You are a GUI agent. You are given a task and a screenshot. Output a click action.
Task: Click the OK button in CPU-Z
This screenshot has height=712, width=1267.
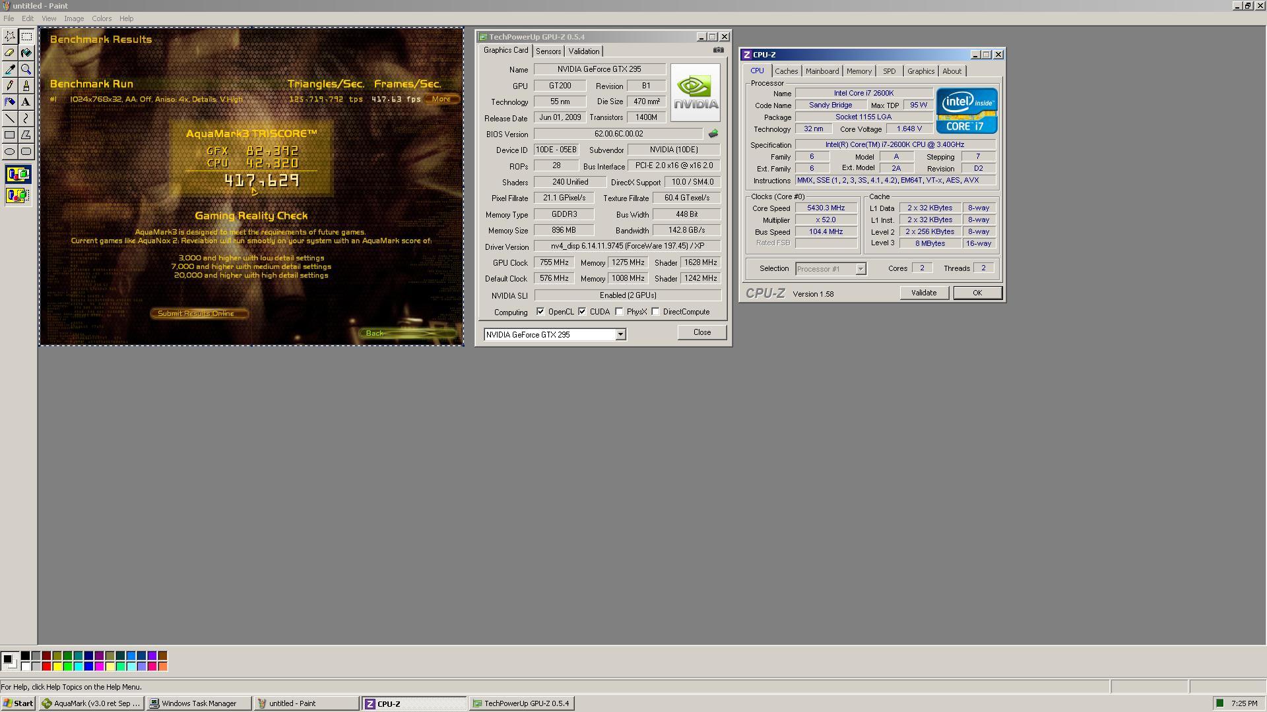point(977,293)
